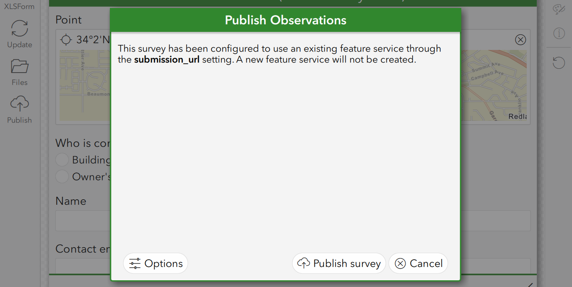The width and height of the screenshot is (572, 287).
Task: Clear the map point with the X icon
Action: tap(520, 40)
